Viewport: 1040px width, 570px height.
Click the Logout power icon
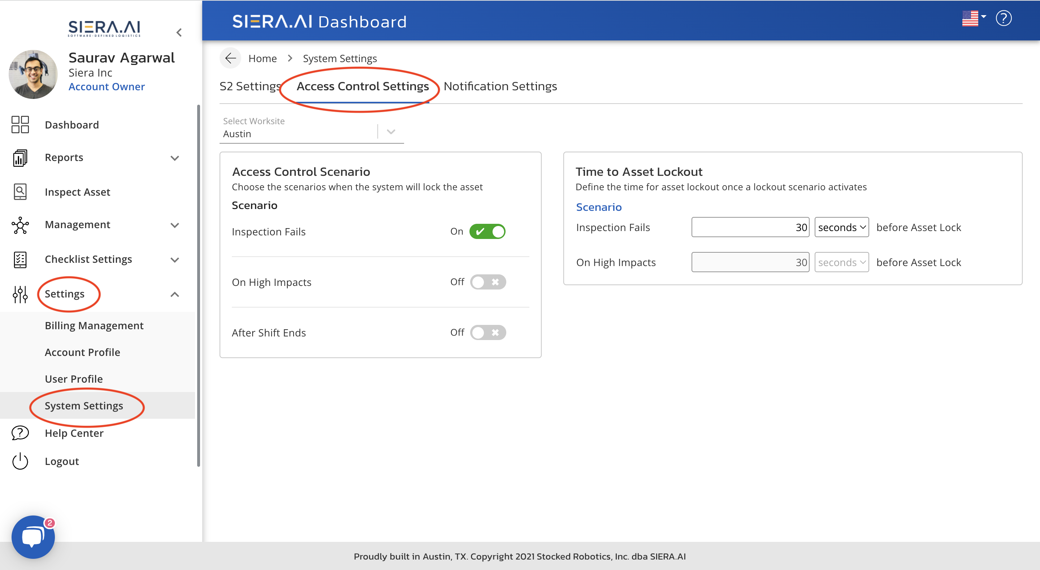[x=20, y=461]
